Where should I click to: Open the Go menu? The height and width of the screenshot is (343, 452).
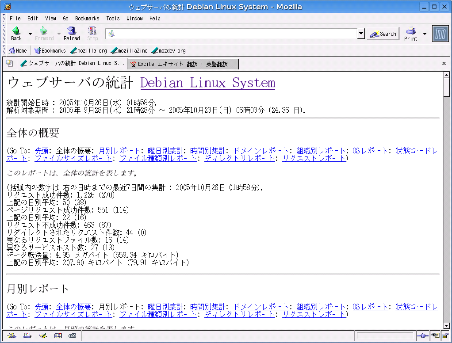click(66, 19)
